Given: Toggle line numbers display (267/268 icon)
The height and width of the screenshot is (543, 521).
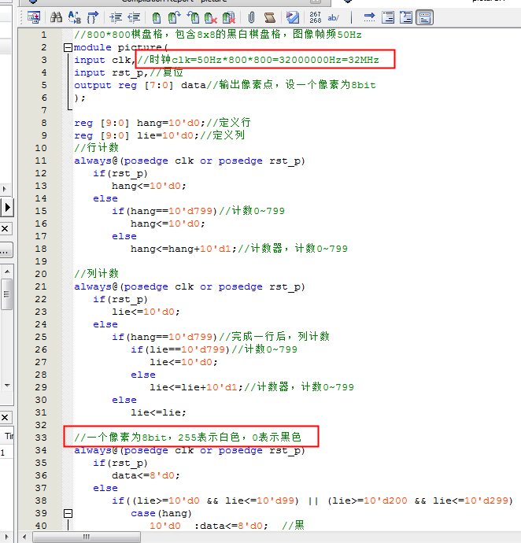Looking at the screenshot, I should (316, 17).
